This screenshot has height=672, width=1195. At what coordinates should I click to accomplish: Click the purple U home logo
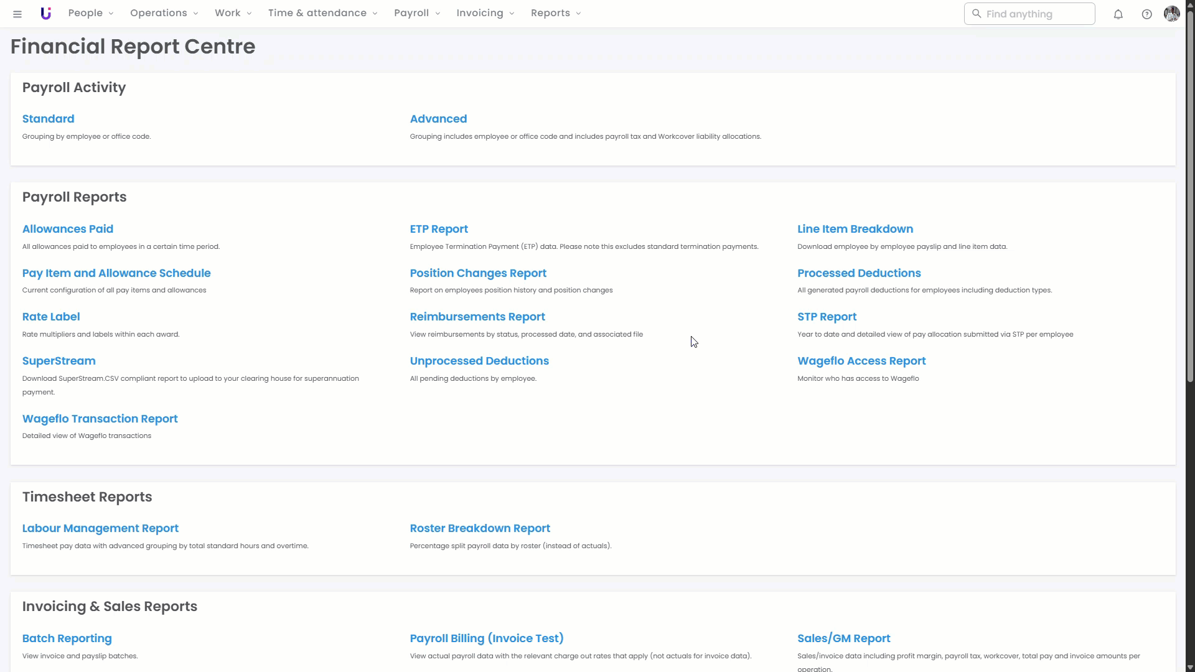coord(45,14)
